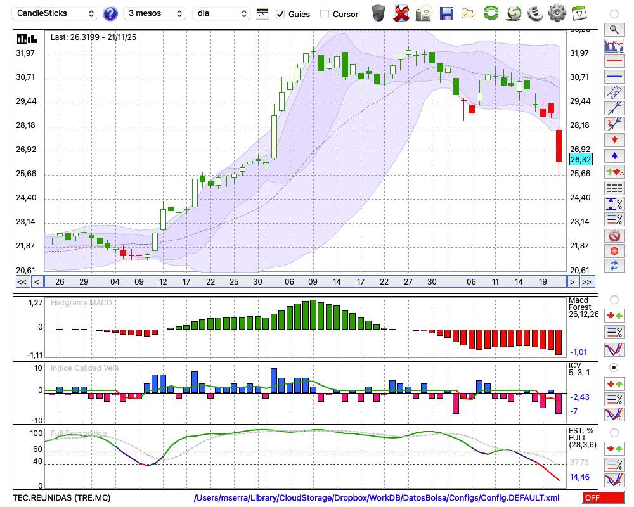Click the calendar icon in top toolbar
The width and height of the screenshot is (634, 507).
click(x=579, y=13)
